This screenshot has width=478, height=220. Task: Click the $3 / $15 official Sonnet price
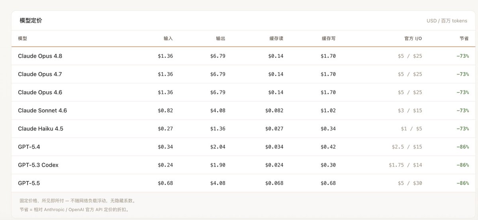411,110
